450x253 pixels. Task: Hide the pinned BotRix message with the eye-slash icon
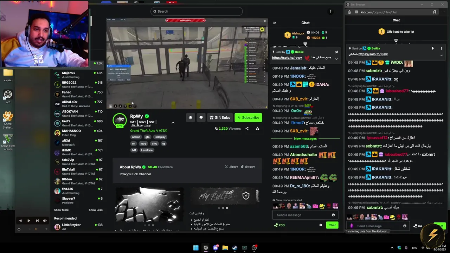point(336,52)
